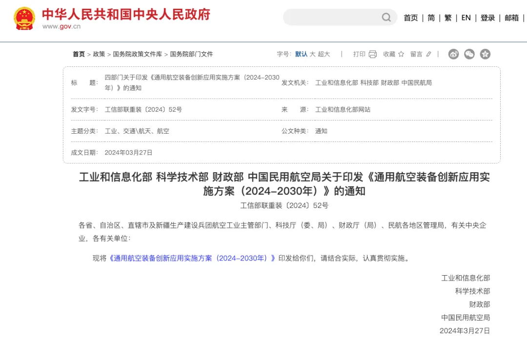527x342 pixels.
Task: Click the printer icon next to 打印
Action: tap(372, 54)
